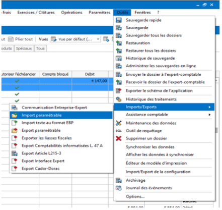Expand the Assistance comptable submenu arrow
Image resolution: width=222 pixels, height=210 pixels.
209,115
